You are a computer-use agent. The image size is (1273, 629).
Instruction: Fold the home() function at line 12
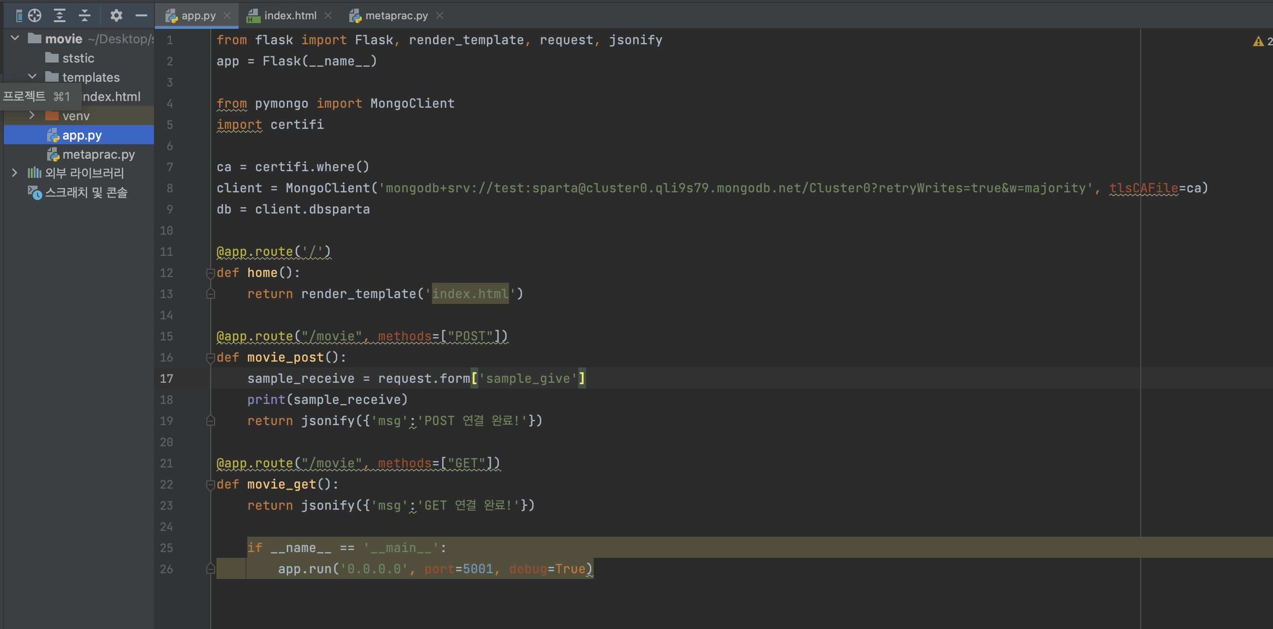pos(211,273)
